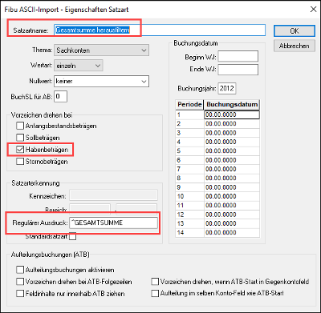Select the Buchungsdatum cell for period 13
The width and height of the screenshot is (321, 313).
tap(232, 223)
